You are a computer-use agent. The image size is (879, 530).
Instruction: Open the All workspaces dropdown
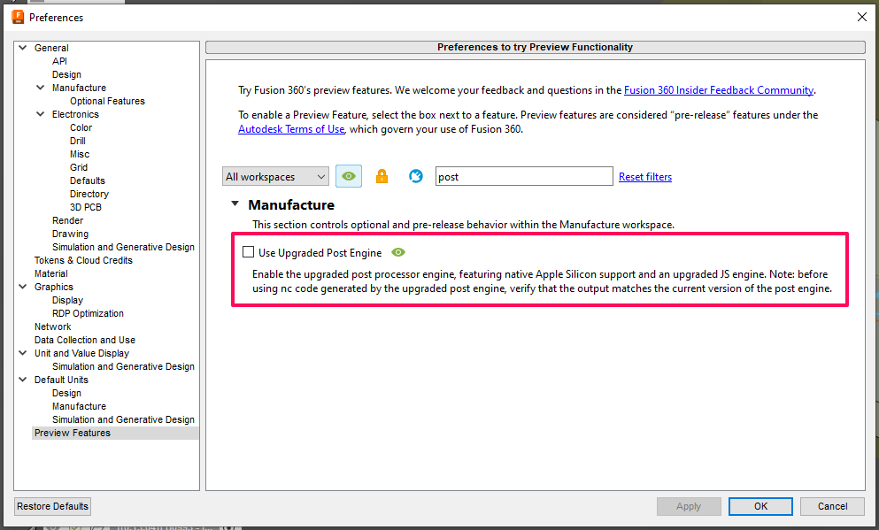tap(275, 176)
